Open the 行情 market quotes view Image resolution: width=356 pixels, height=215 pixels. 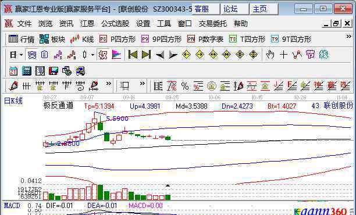click(x=22, y=40)
